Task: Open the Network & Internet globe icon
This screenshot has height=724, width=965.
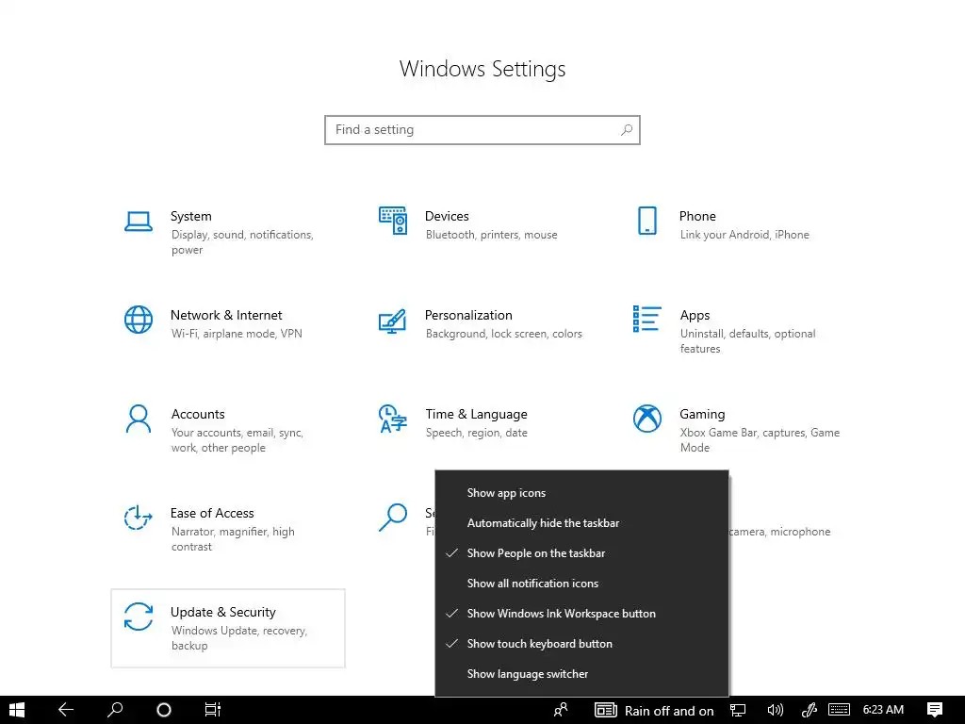Action: (139, 320)
